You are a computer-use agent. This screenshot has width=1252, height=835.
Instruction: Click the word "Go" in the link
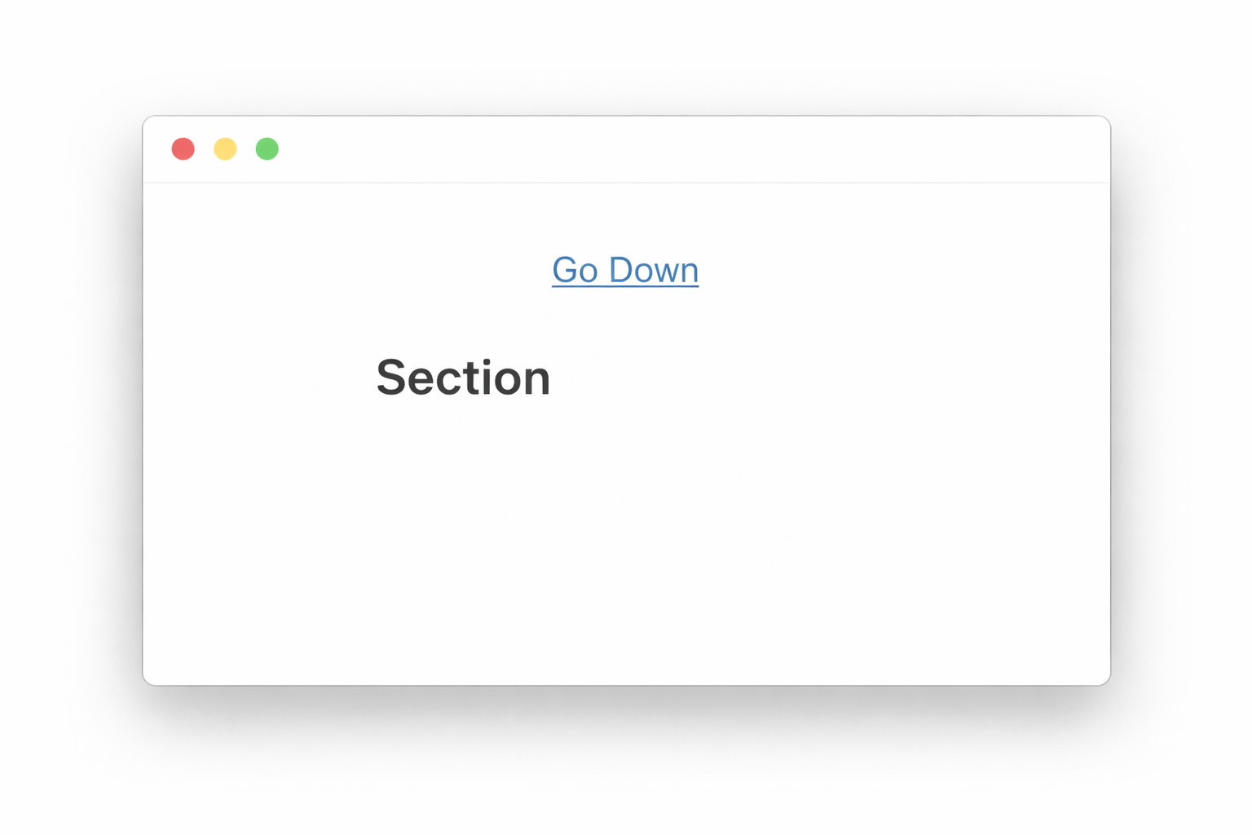tap(575, 270)
